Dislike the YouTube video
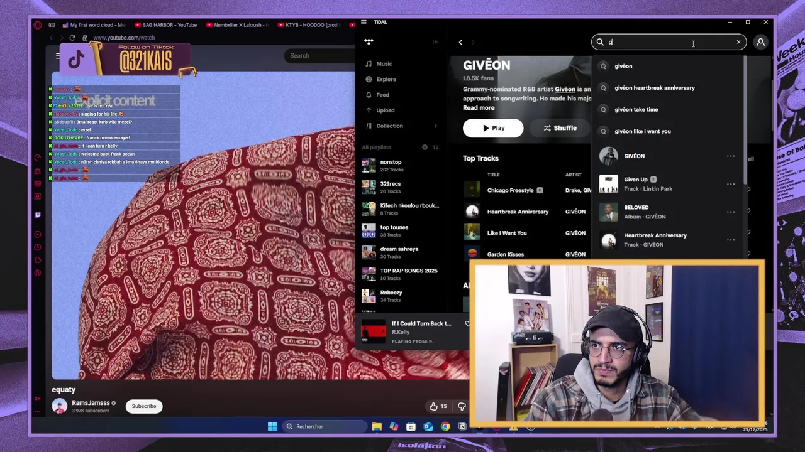This screenshot has width=805, height=452. pyautogui.click(x=462, y=407)
